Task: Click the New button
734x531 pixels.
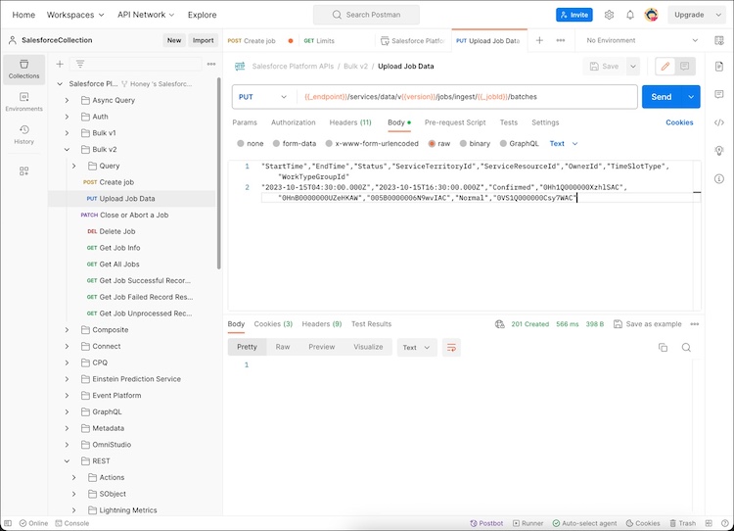Action: coord(174,40)
